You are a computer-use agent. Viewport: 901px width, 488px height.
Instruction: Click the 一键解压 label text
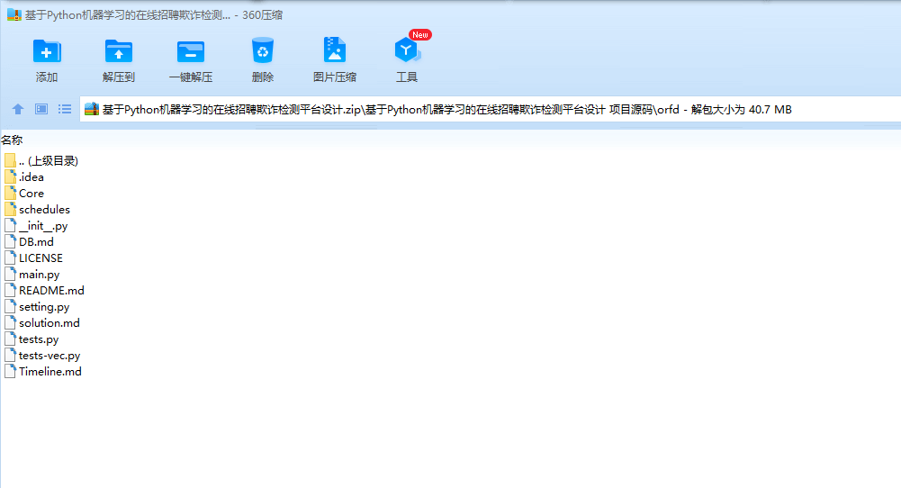191,77
